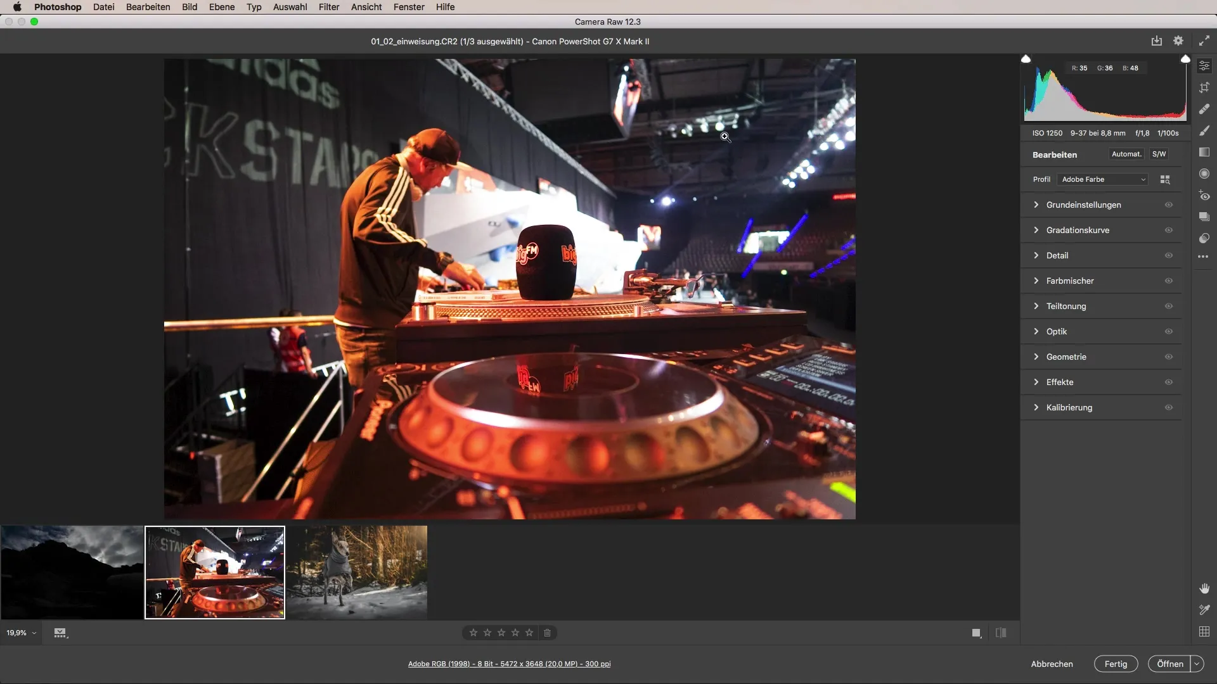This screenshot has width=1217, height=684.
Task: Toggle shadow clipping warning in histogram
Action: [x=1026, y=59]
